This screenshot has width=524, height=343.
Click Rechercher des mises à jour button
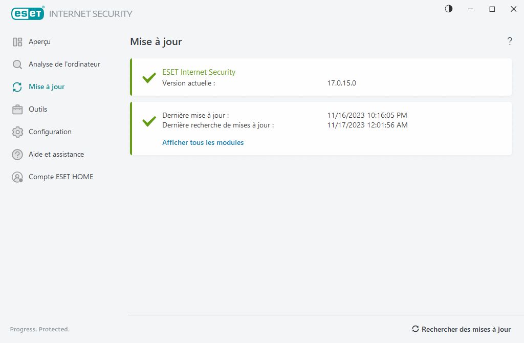point(461,329)
